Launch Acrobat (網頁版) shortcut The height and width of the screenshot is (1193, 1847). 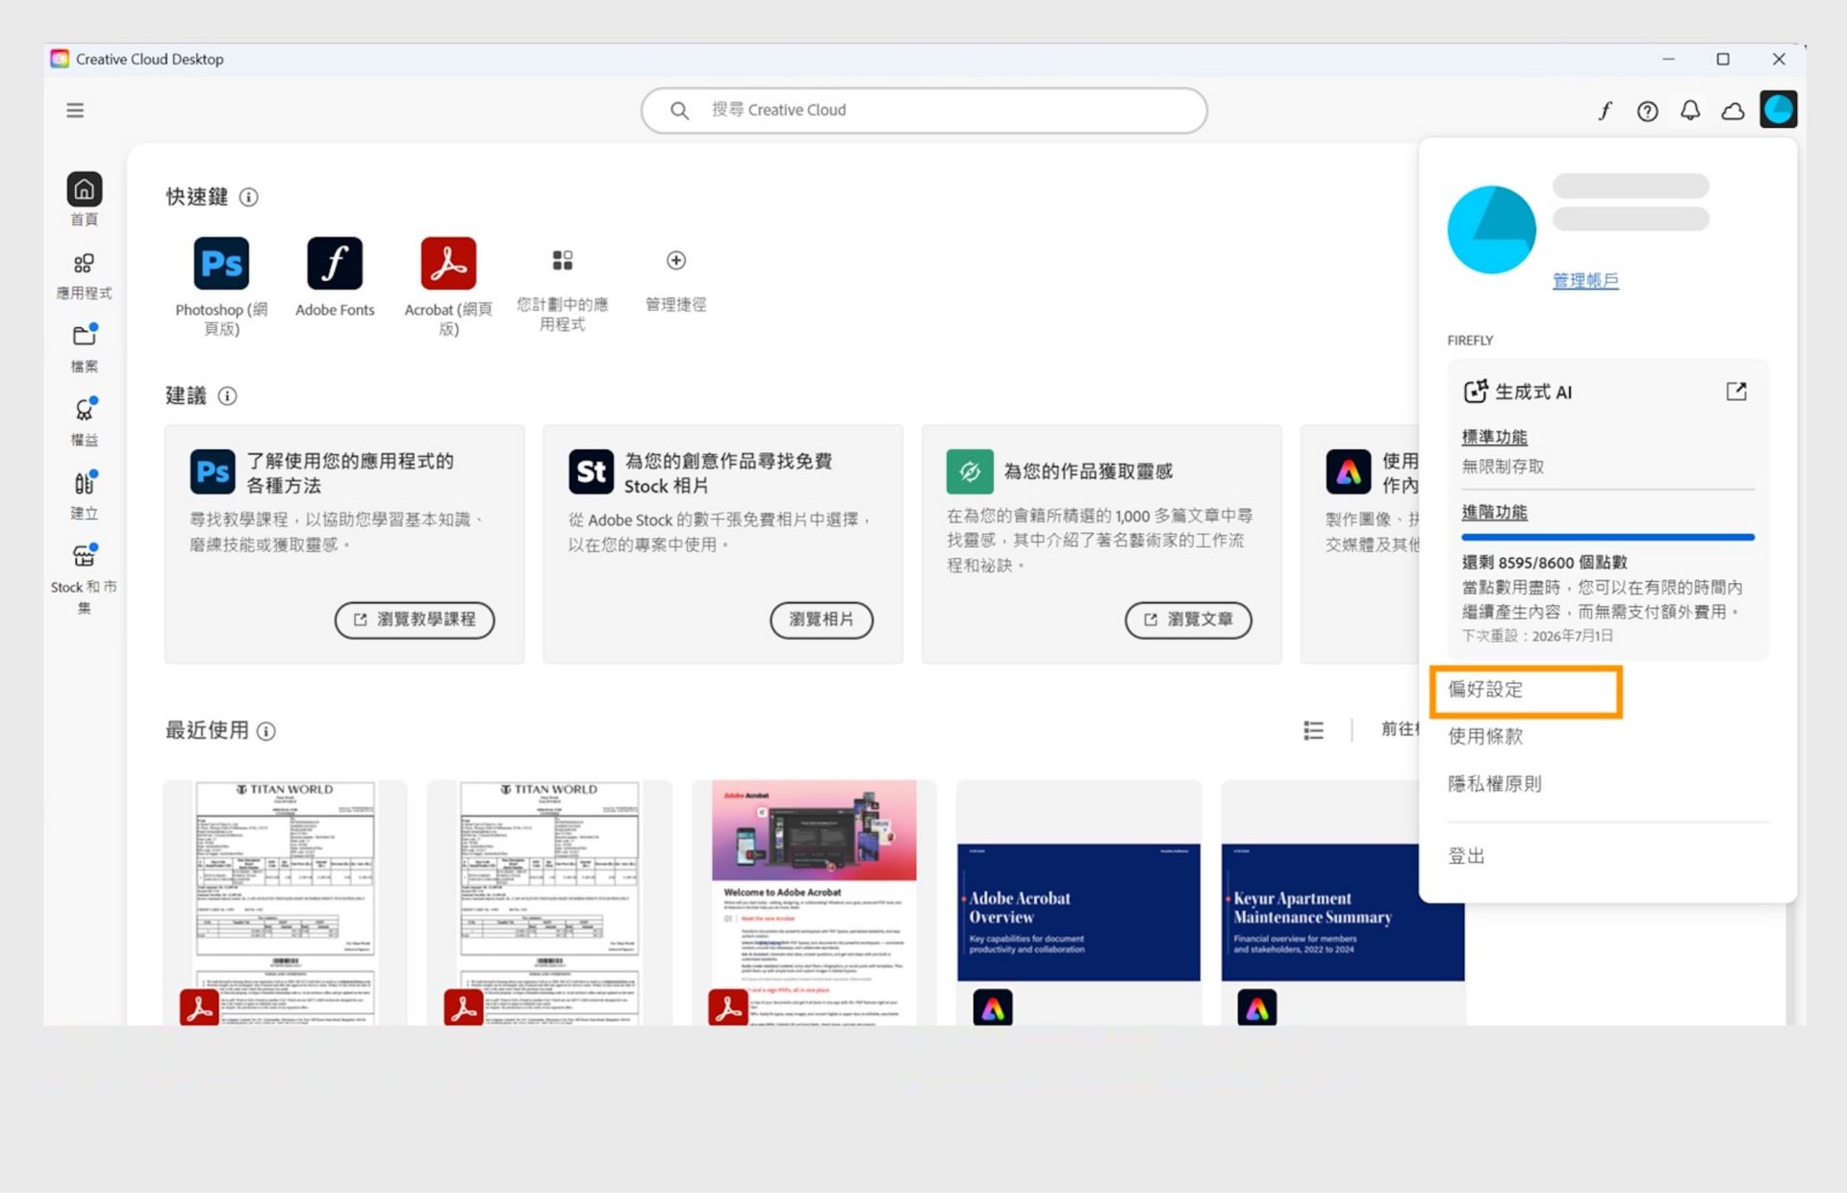point(448,264)
